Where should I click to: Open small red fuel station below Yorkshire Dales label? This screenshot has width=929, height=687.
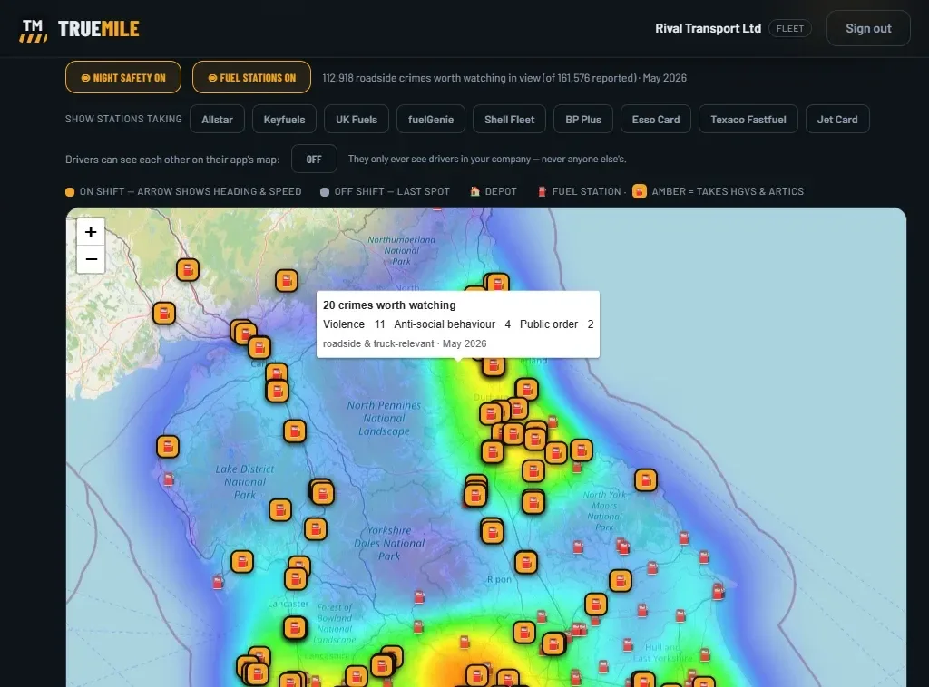[419, 597]
